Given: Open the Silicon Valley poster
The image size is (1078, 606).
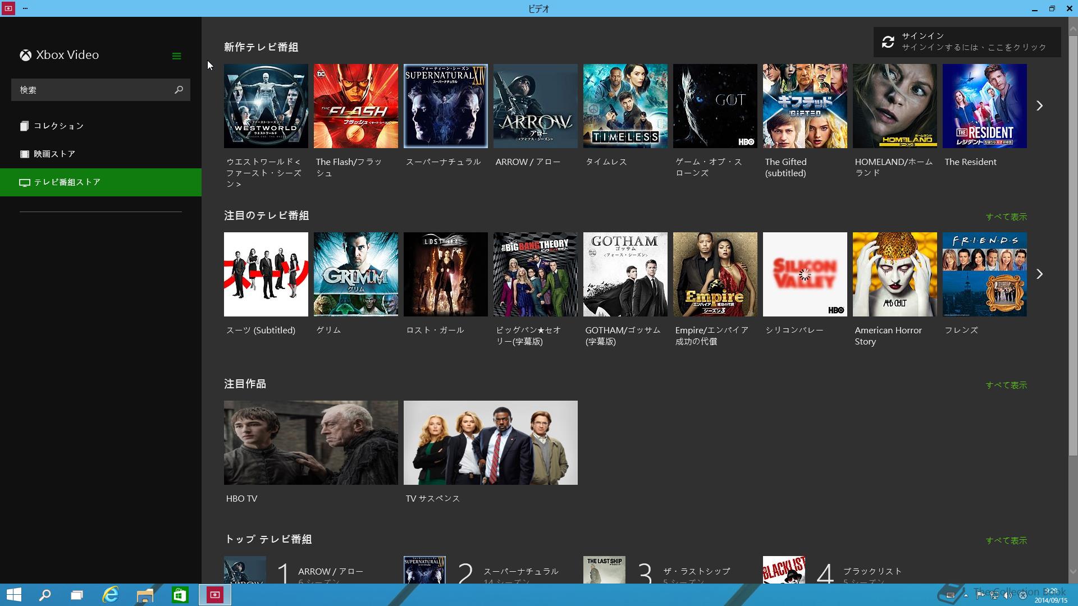Looking at the screenshot, I should pos(805,274).
